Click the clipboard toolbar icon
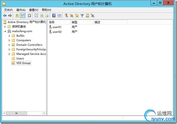Viewport: 177px width, 124px height. 29,16
